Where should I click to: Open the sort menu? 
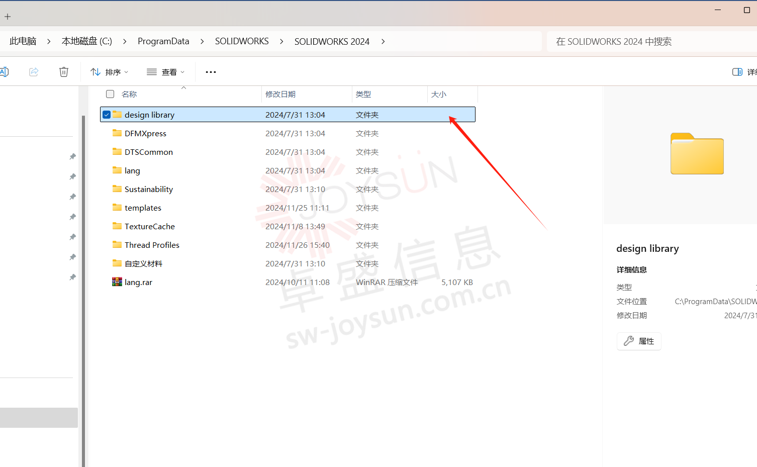pyautogui.click(x=109, y=72)
